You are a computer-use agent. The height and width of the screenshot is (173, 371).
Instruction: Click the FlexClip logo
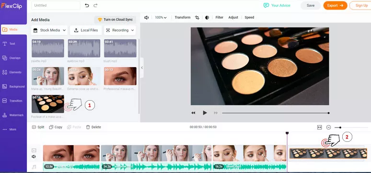tap(12, 6)
